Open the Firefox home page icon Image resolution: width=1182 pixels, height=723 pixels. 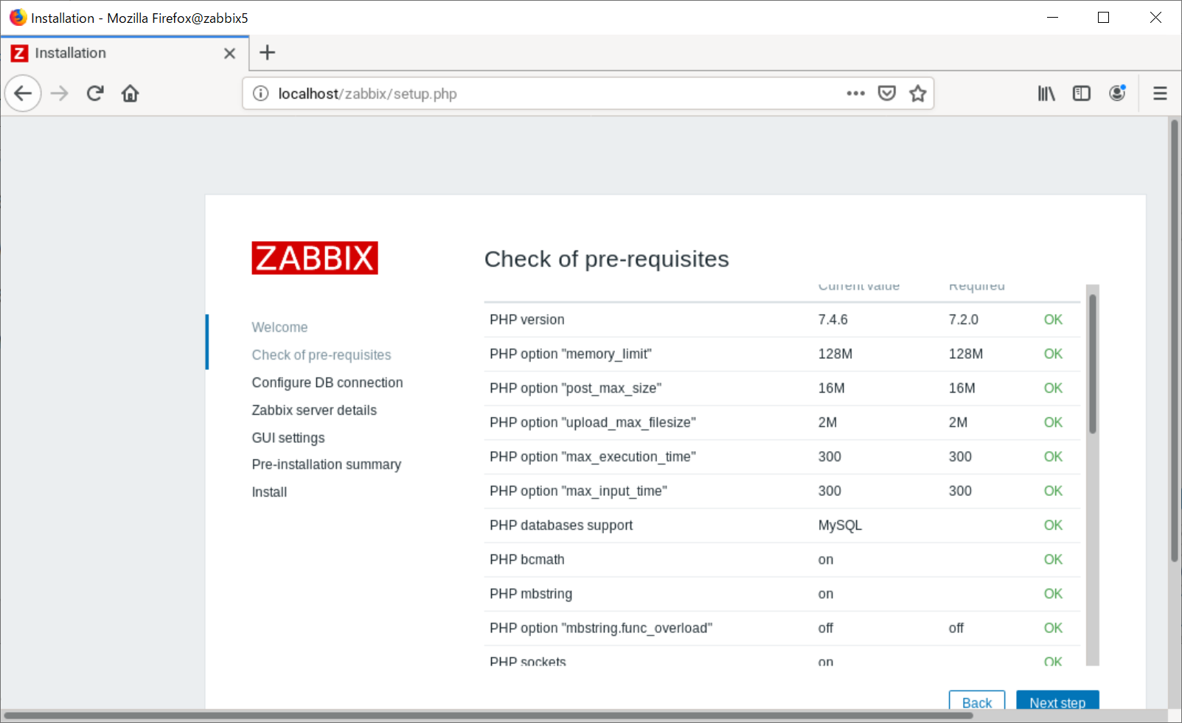tap(131, 94)
